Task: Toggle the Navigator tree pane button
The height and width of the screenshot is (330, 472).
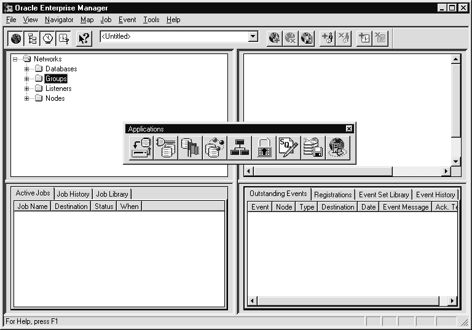Action: tap(32, 39)
